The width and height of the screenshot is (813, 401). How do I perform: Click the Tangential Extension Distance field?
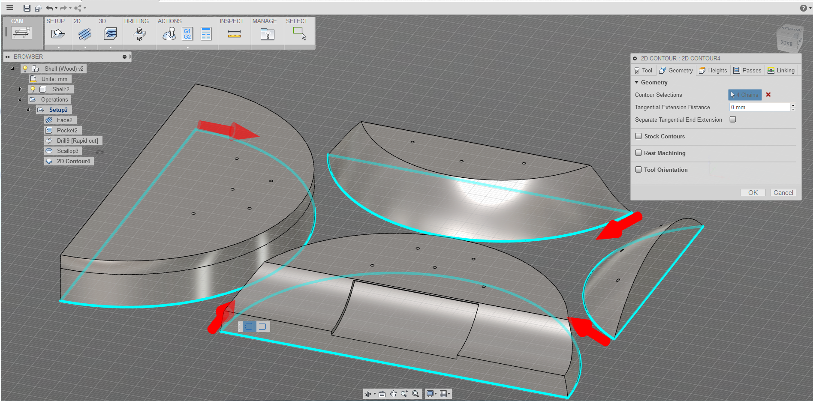pyautogui.click(x=760, y=107)
